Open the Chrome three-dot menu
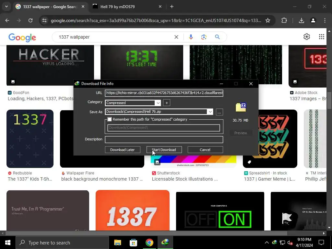The image size is (332, 249). (325, 20)
